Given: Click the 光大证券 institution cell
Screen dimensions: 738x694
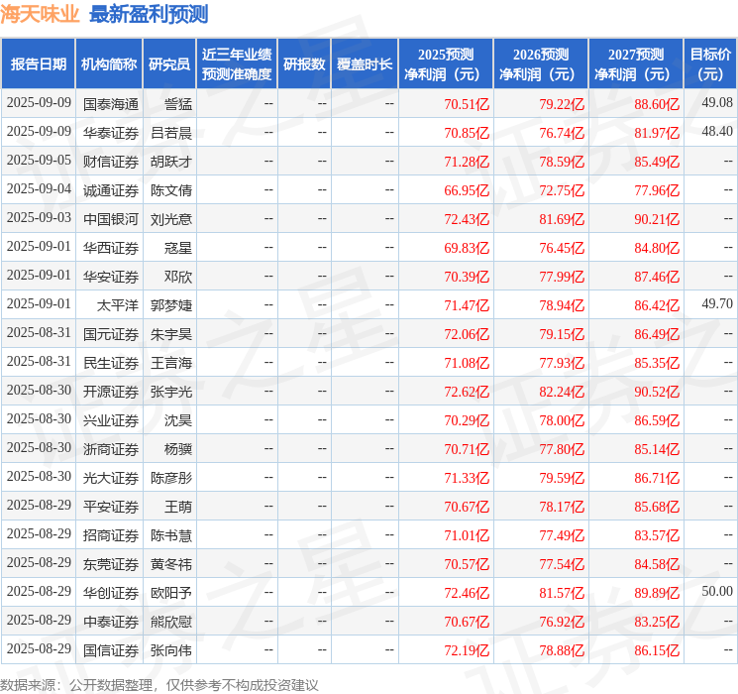Looking at the screenshot, I should [111, 478].
